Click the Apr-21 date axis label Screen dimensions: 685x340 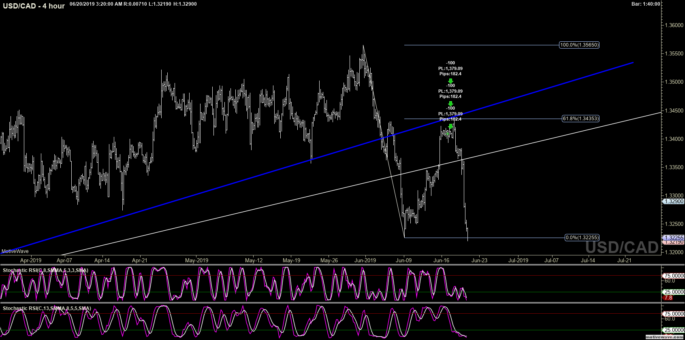140,260
